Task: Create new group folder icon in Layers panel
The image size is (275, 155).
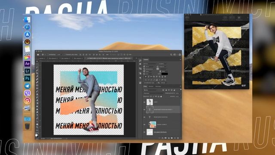Action: click(x=172, y=138)
